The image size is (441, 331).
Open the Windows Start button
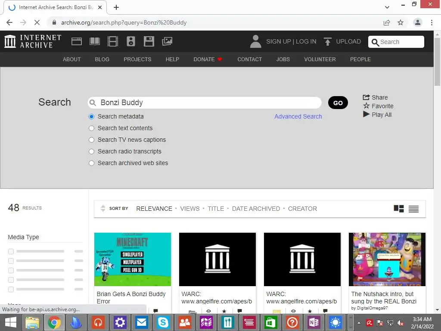(11, 322)
